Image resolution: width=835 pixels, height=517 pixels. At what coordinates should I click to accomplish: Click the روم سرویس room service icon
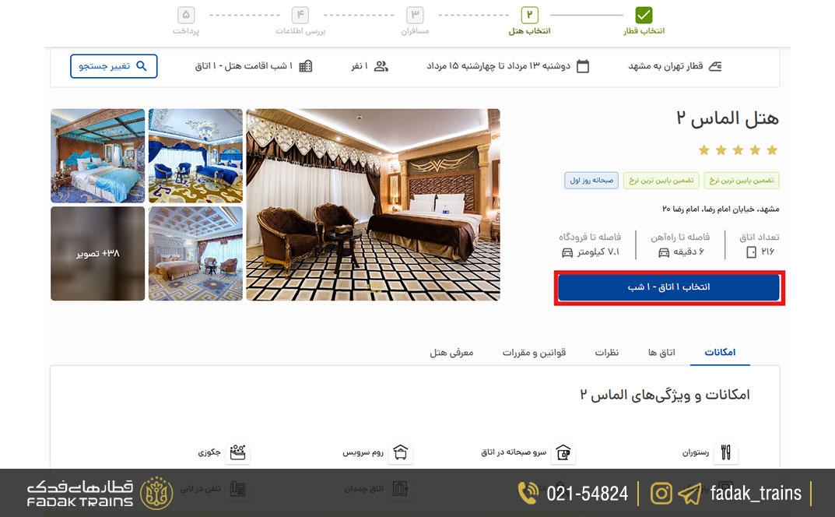click(400, 452)
